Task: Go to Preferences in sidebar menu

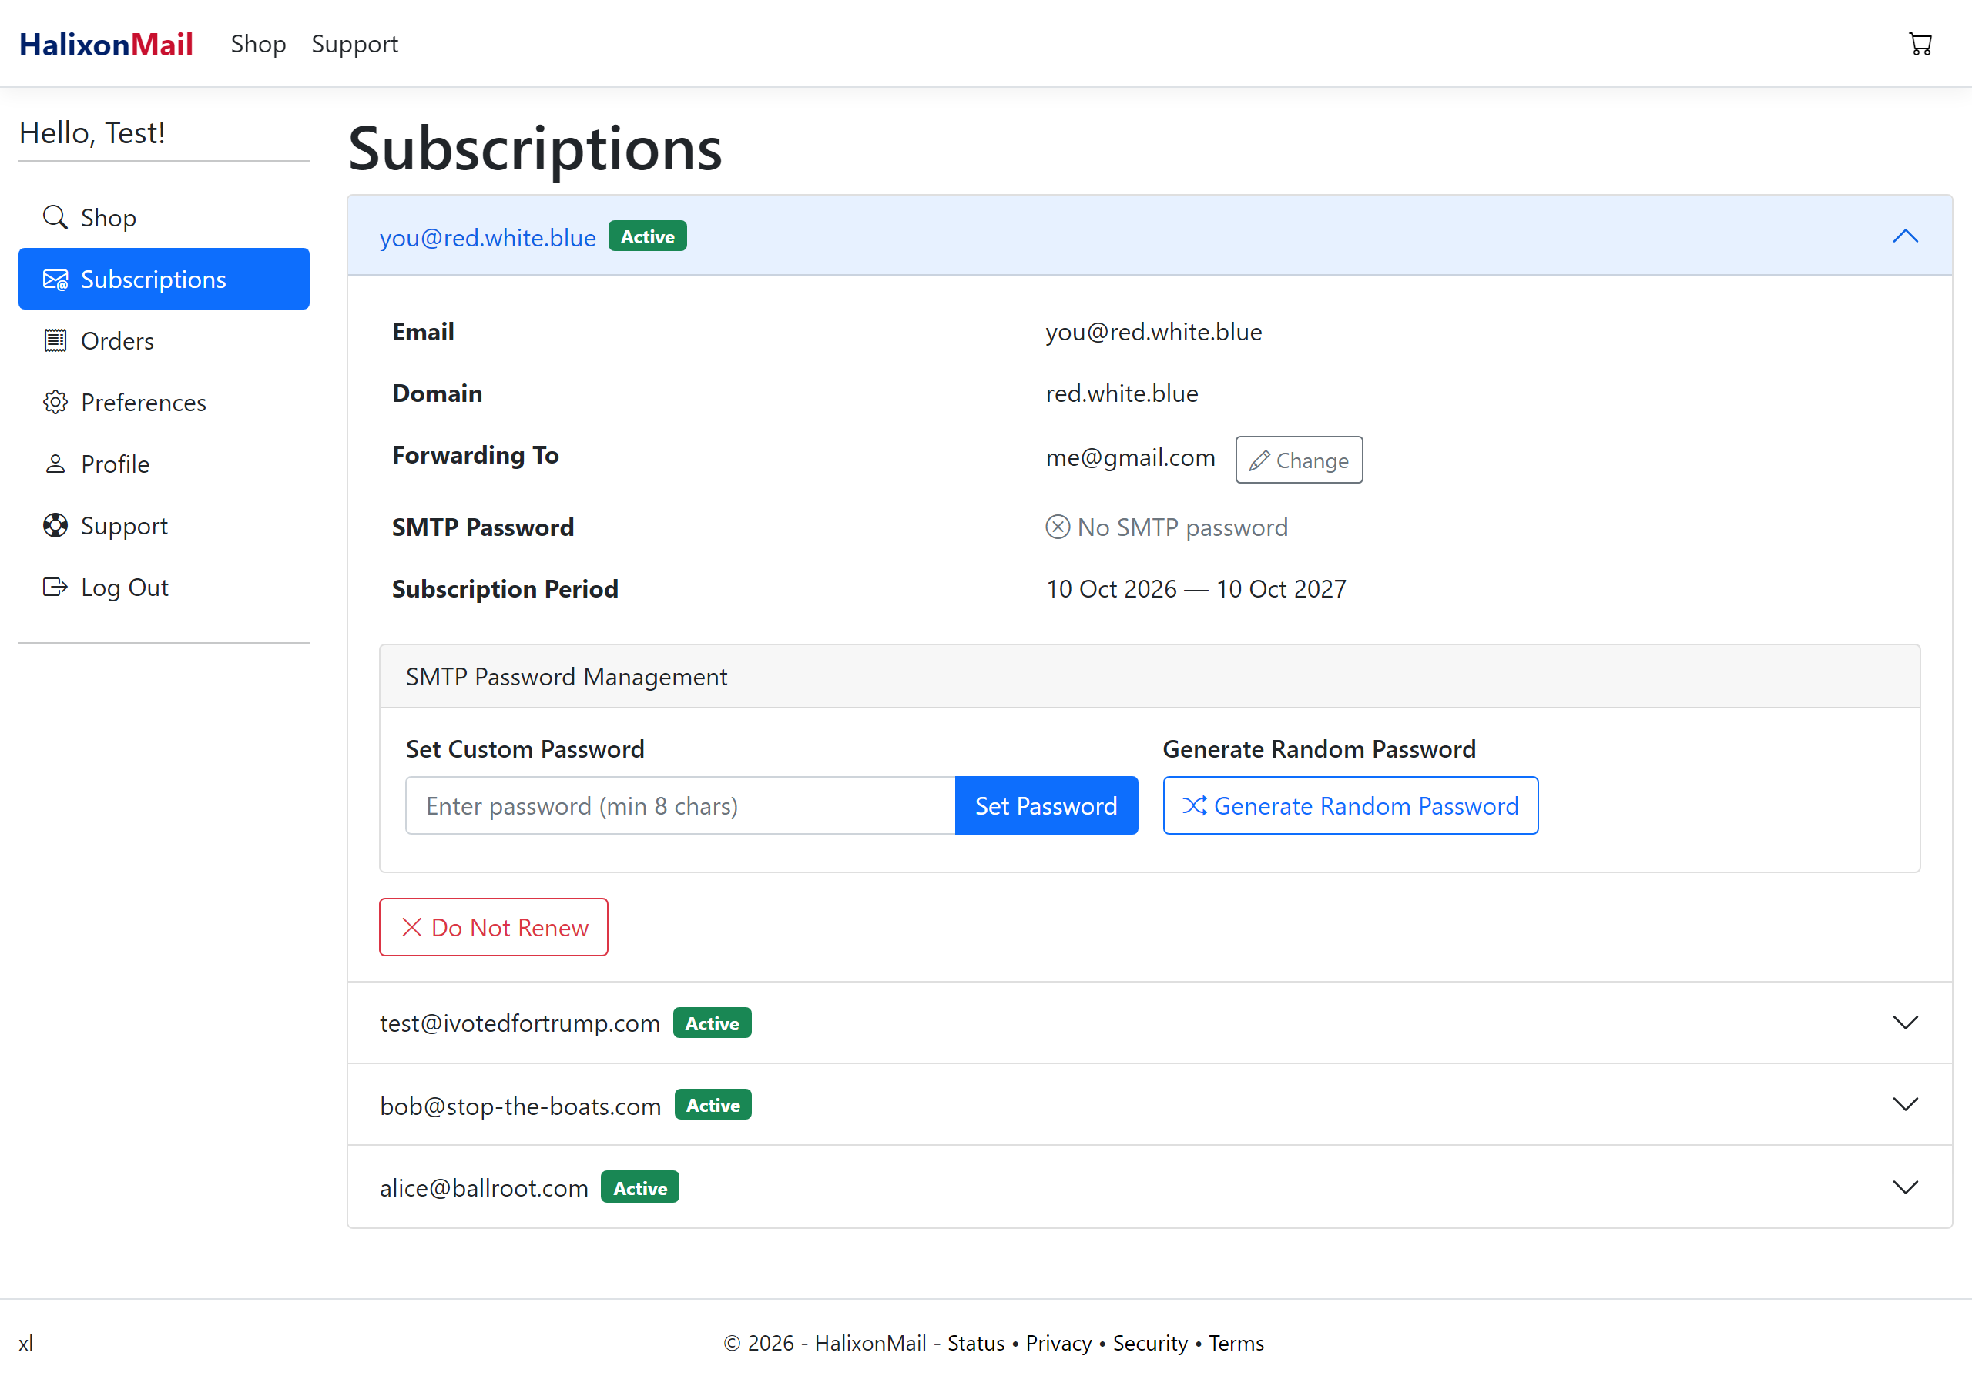Action: point(164,402)
